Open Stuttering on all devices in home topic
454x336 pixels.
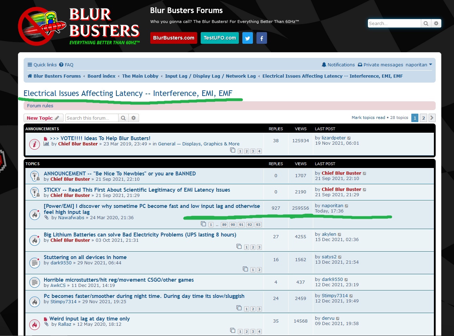85,257
